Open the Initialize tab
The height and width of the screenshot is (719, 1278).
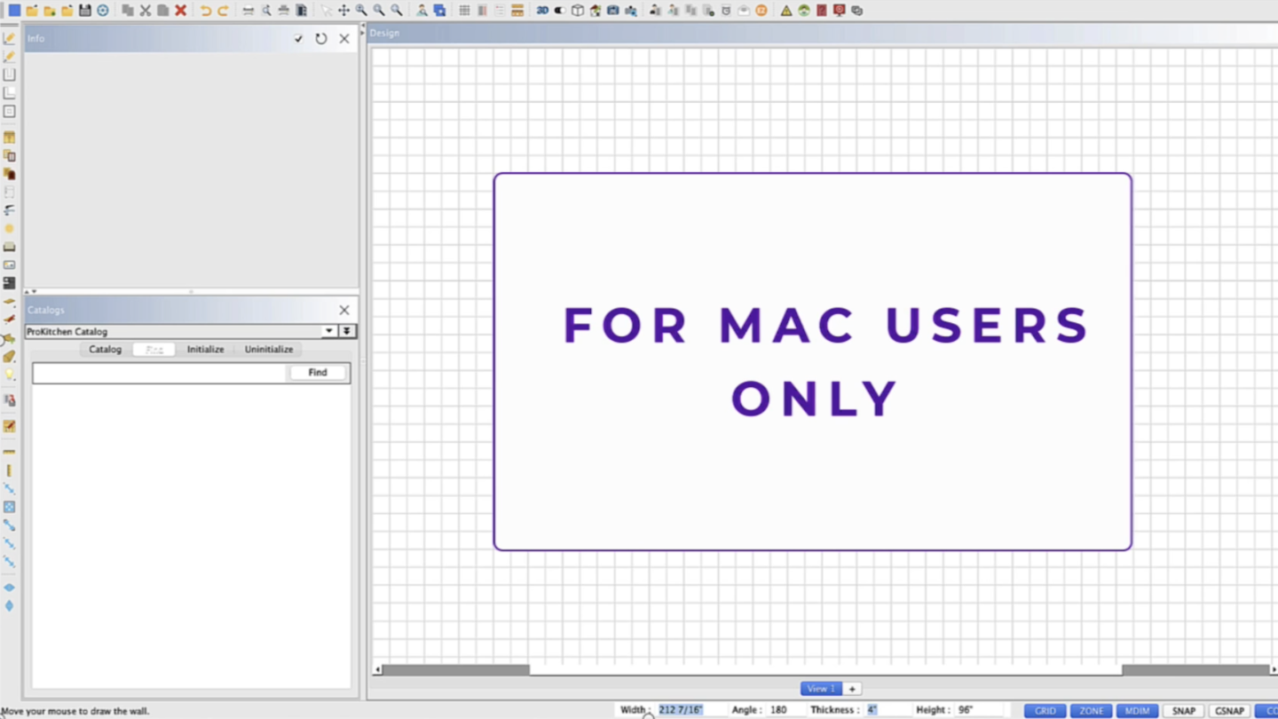[205, 350]
